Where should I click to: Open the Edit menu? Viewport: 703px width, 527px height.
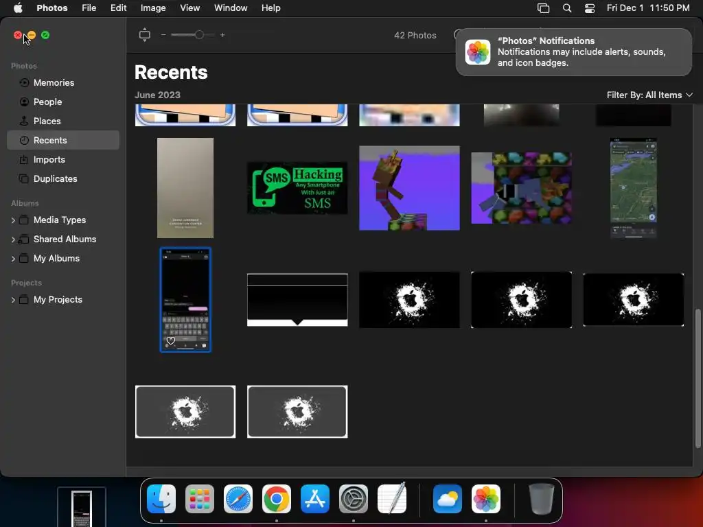pyautogui.click(x=118, y=8)
